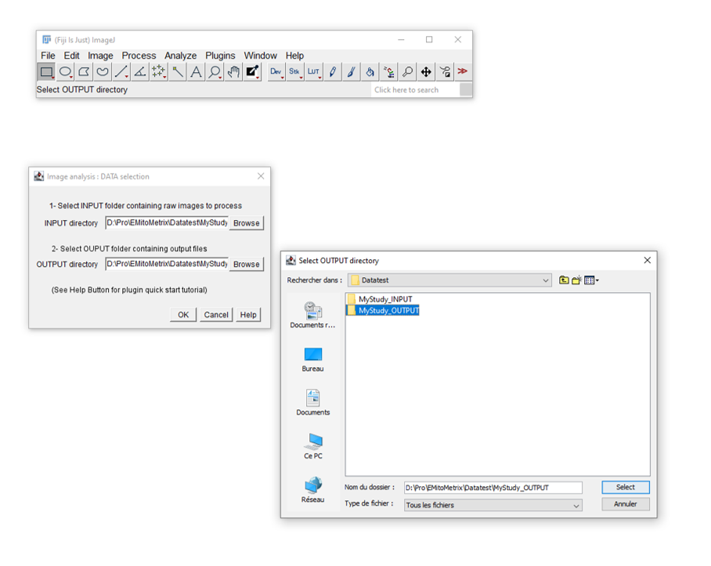The height and width of the screenshot is (566, 711).
Task: Click the Select button
Action: point(625,487)
